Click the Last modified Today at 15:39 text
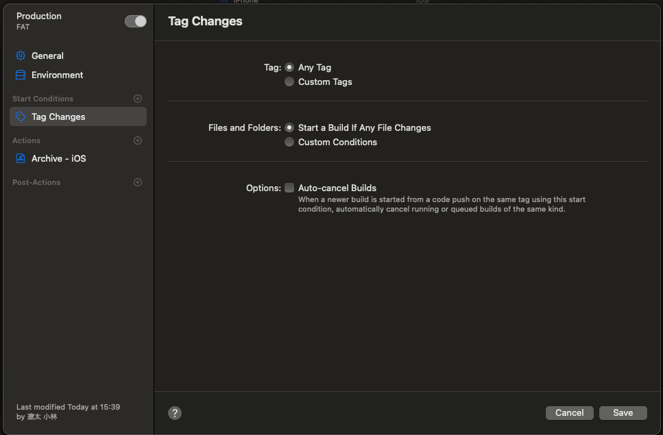The image size is (663, 435). point(68,407)
